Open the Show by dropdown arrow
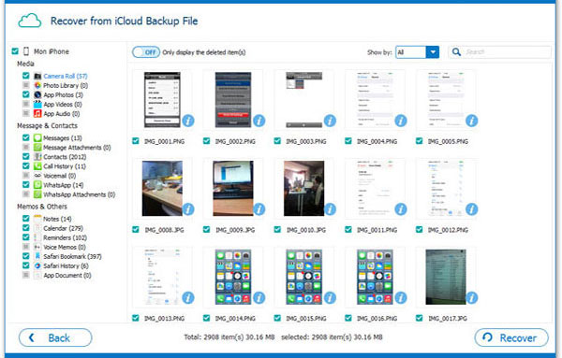562x358 pixels. click(x=433, y=52)
